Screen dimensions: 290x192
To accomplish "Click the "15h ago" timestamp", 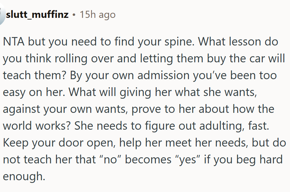I will pos(98,15).
